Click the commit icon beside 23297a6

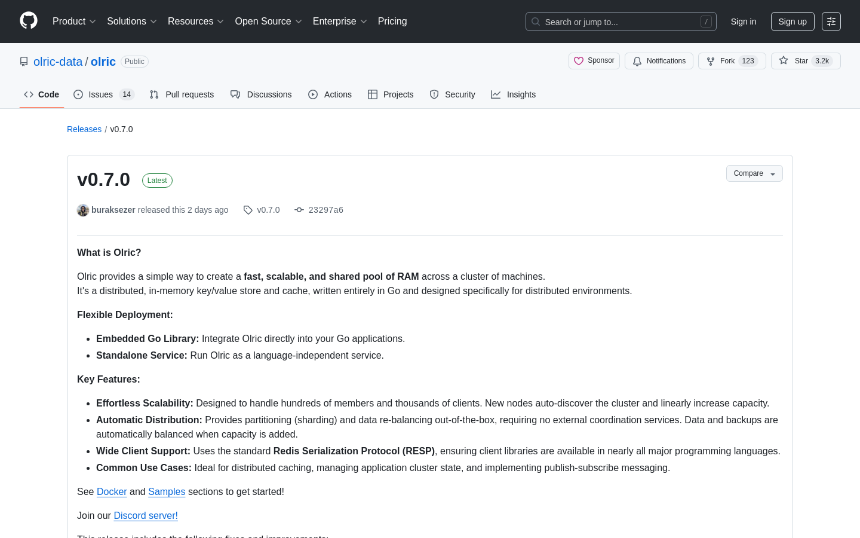click(299, 210)
